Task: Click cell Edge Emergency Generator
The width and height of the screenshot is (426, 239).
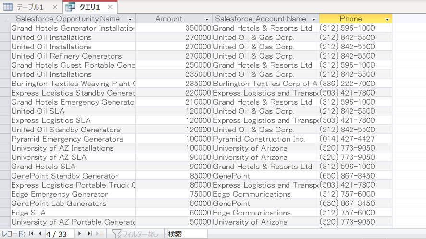Action: click(x=73, y=194)
